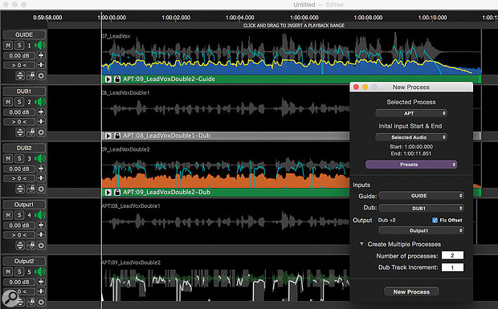This screenshot has height=309, width=498.
Task: Click the record circle icon on GUIDE track
Action: 41,75
